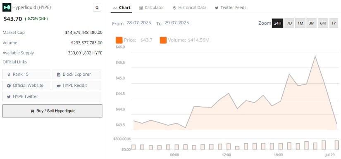Image resolution: width=341 pixels, height=159 pixels.
Task: Click the 18:00 axis label
Action: click(278, 155)
